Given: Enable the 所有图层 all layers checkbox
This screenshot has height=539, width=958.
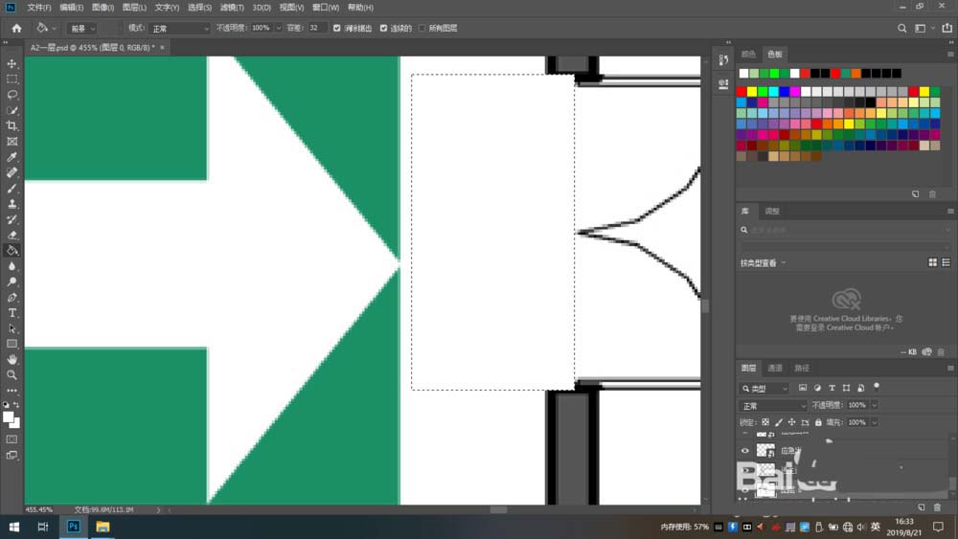Looking at the screenshot, I should (421, 29).
